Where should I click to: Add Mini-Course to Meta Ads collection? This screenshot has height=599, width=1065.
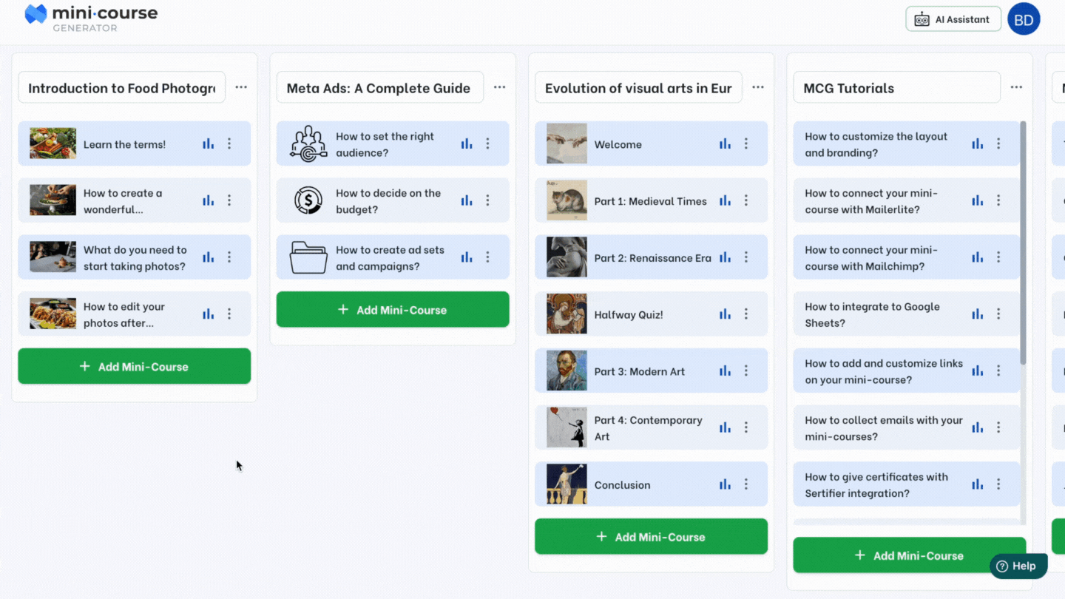393,310
